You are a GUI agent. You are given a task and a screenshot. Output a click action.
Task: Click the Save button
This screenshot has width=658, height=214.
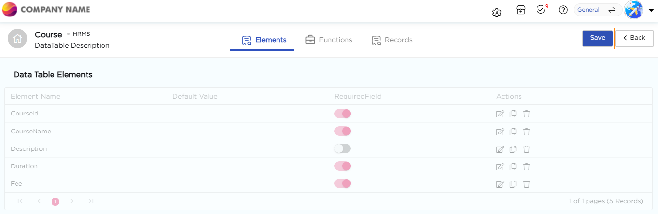(x=597, y=38)
